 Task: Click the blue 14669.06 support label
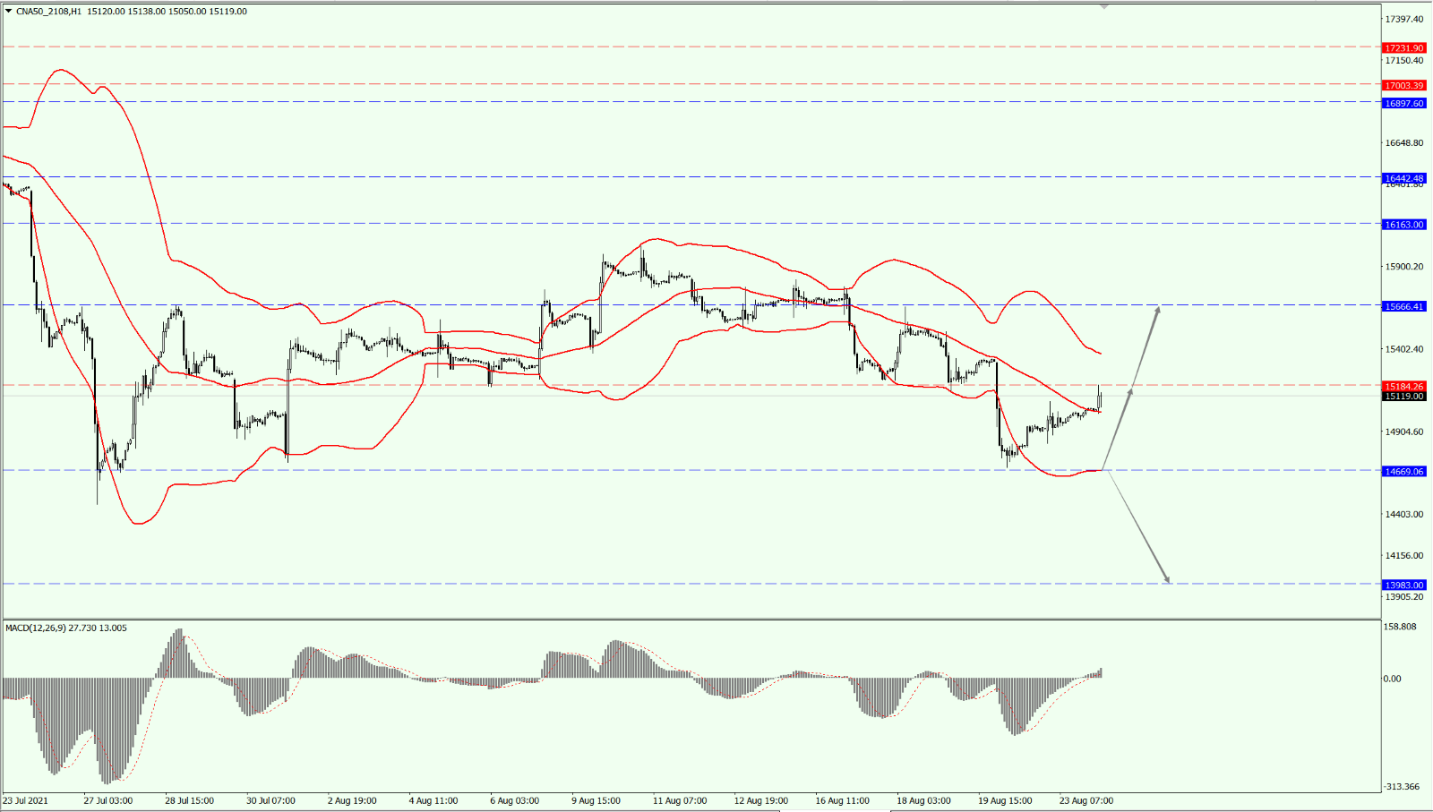pos(1403,472)
